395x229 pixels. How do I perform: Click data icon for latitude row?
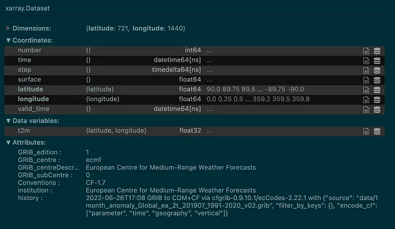point(377,90)
